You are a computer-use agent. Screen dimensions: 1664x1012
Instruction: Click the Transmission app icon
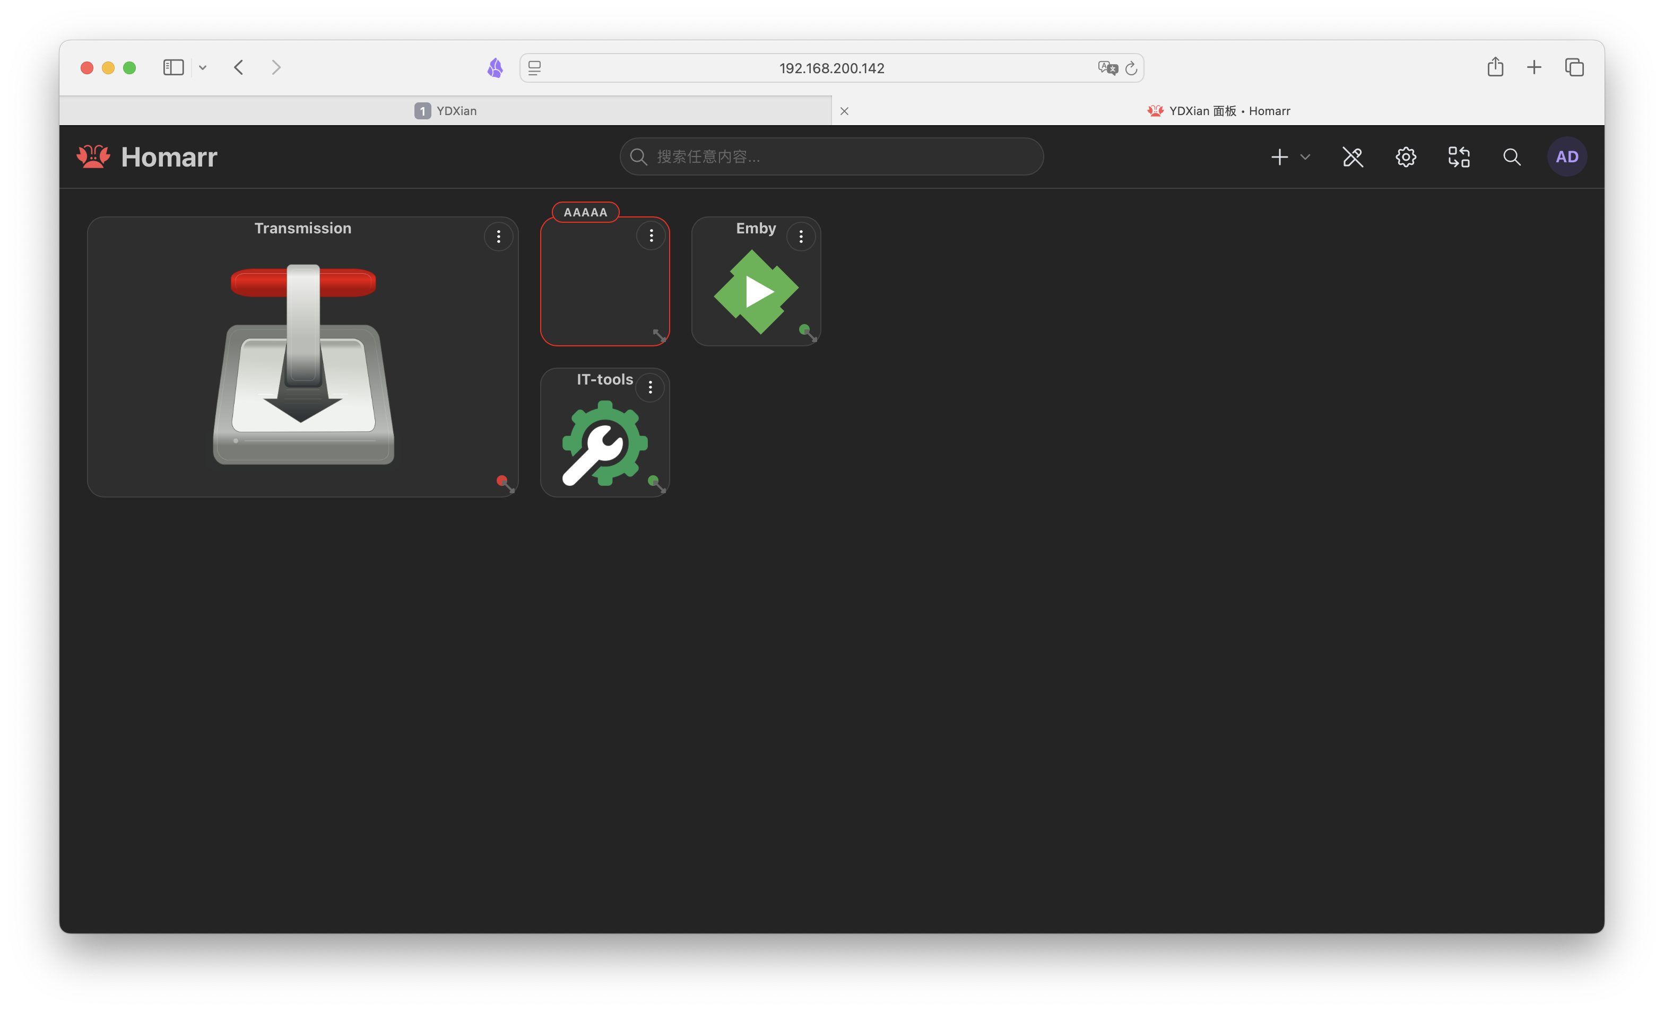(303, 364)
